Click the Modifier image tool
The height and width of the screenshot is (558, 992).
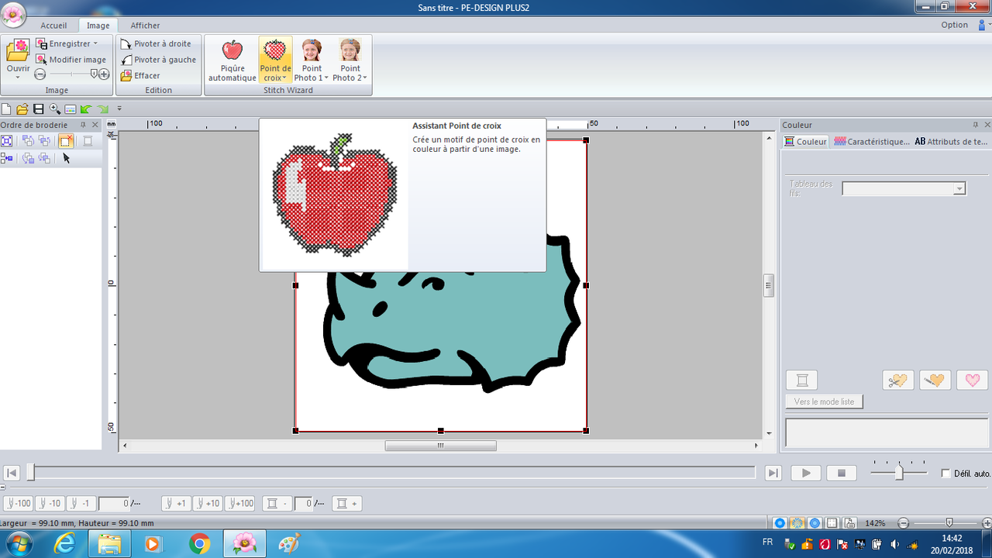click(71, 60)
